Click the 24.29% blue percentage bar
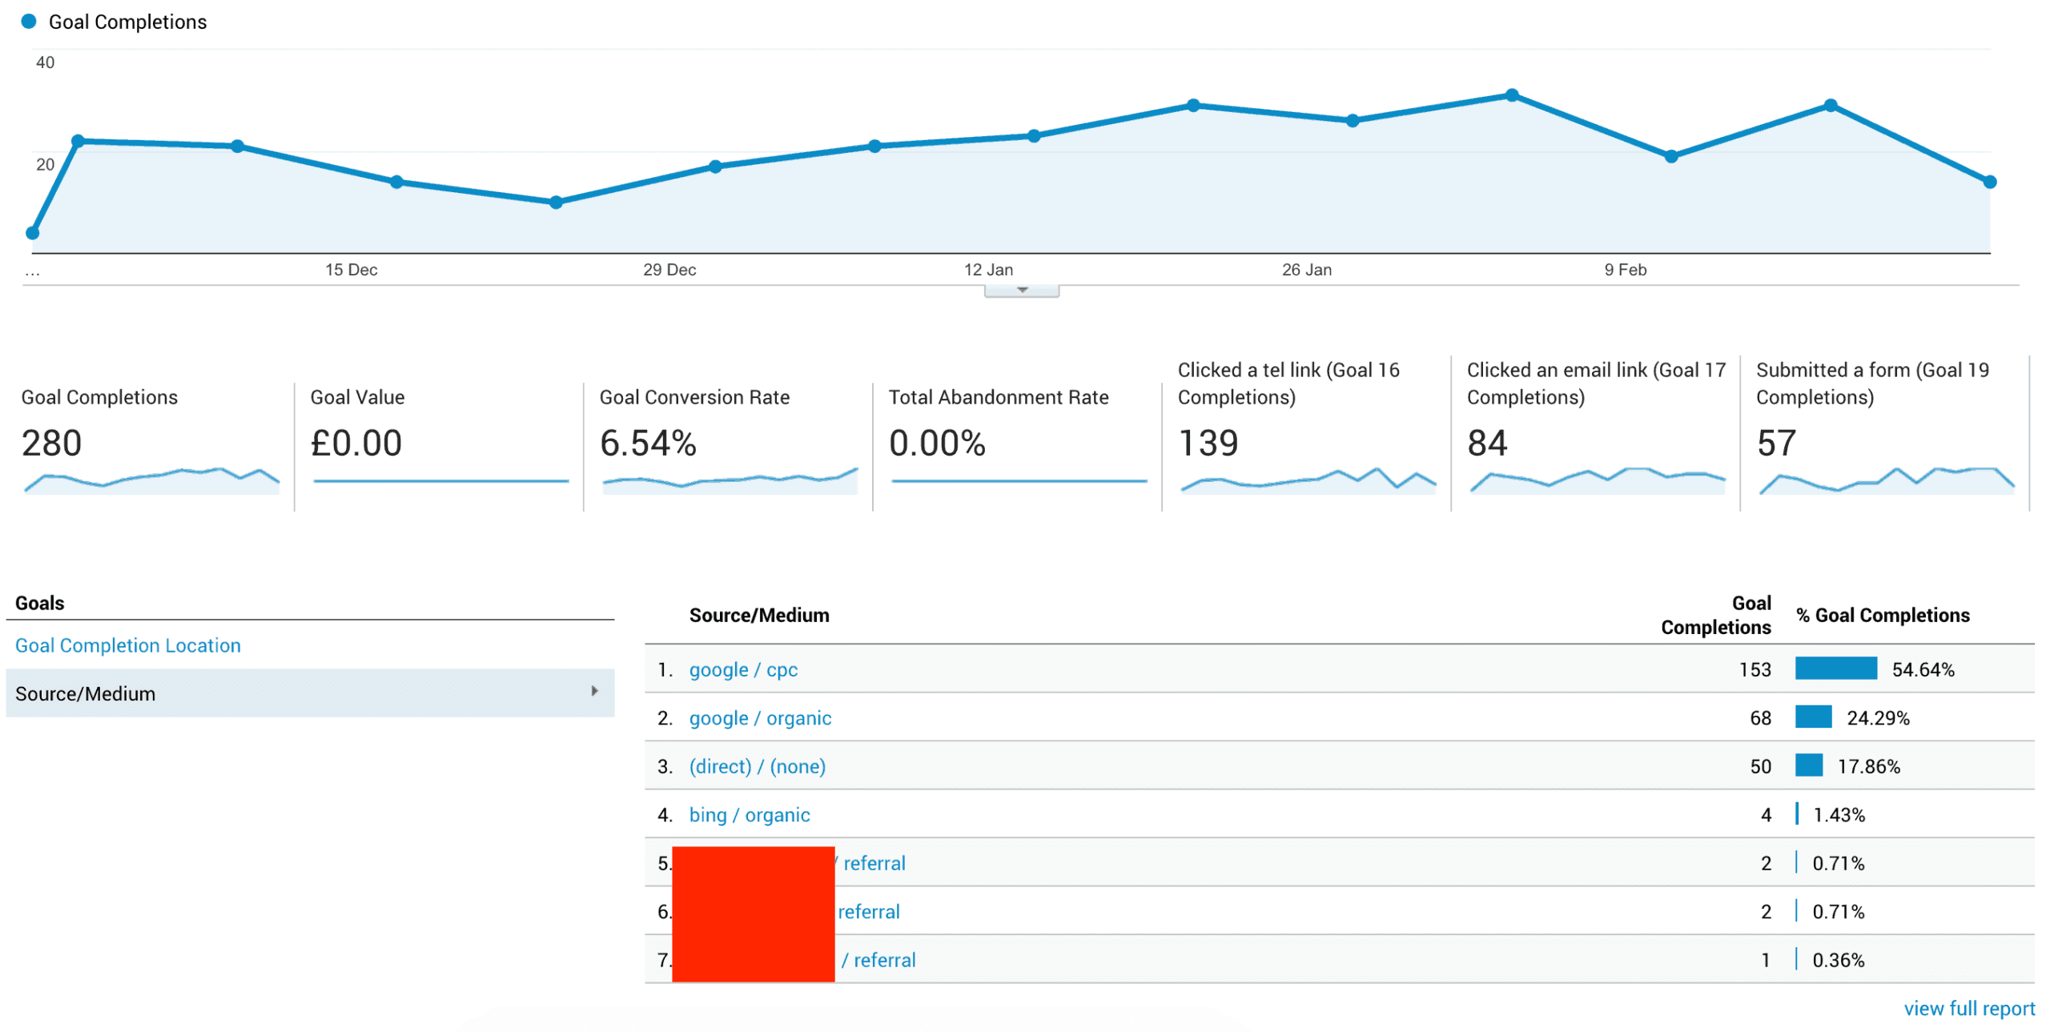This screenshot has width=2050, height=1032. click(1812, 717)
